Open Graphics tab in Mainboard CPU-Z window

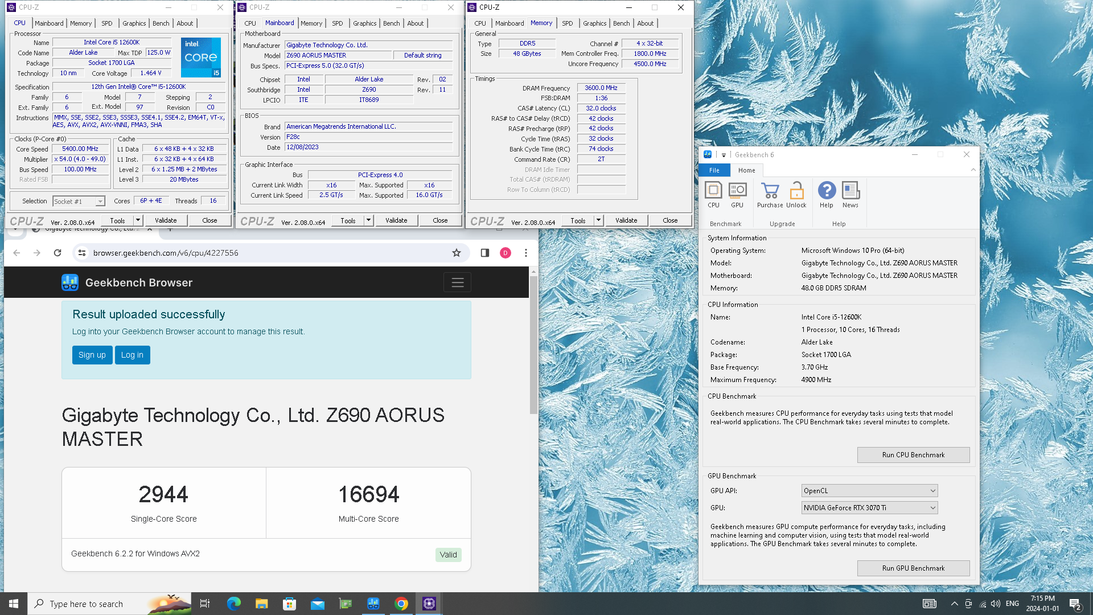tap(364, 23)
